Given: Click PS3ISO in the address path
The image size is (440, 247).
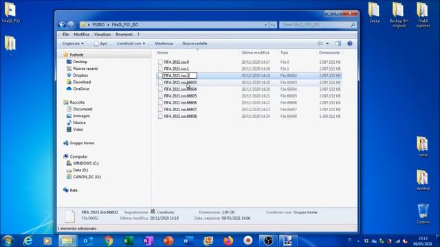Looking at the screenshot, I should 98,25.
